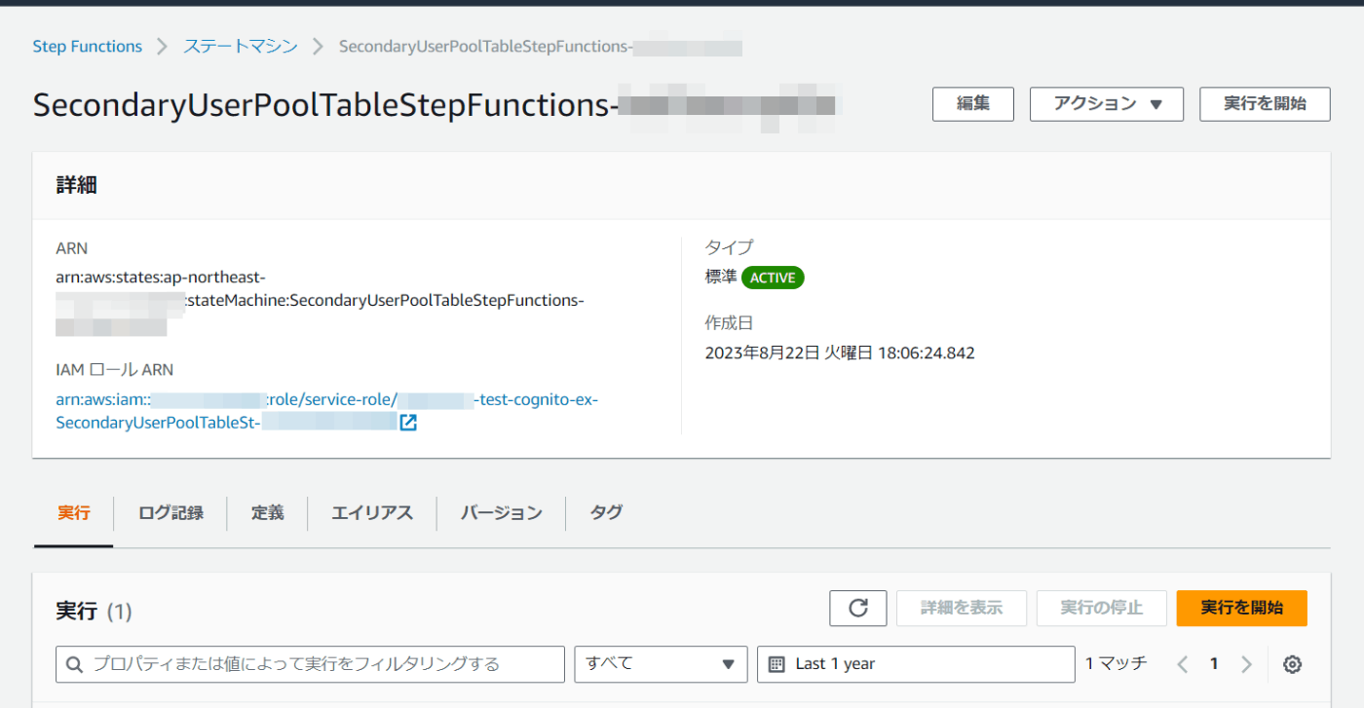1364x708 pixels.
Task: Open table preferences gear icon
Action: (1293, 664)
